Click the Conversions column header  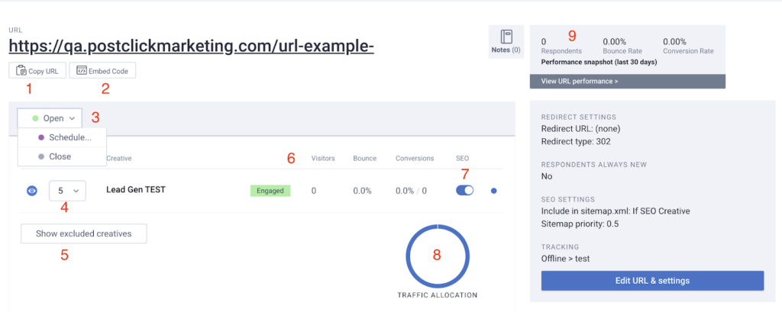click(414, 159)
